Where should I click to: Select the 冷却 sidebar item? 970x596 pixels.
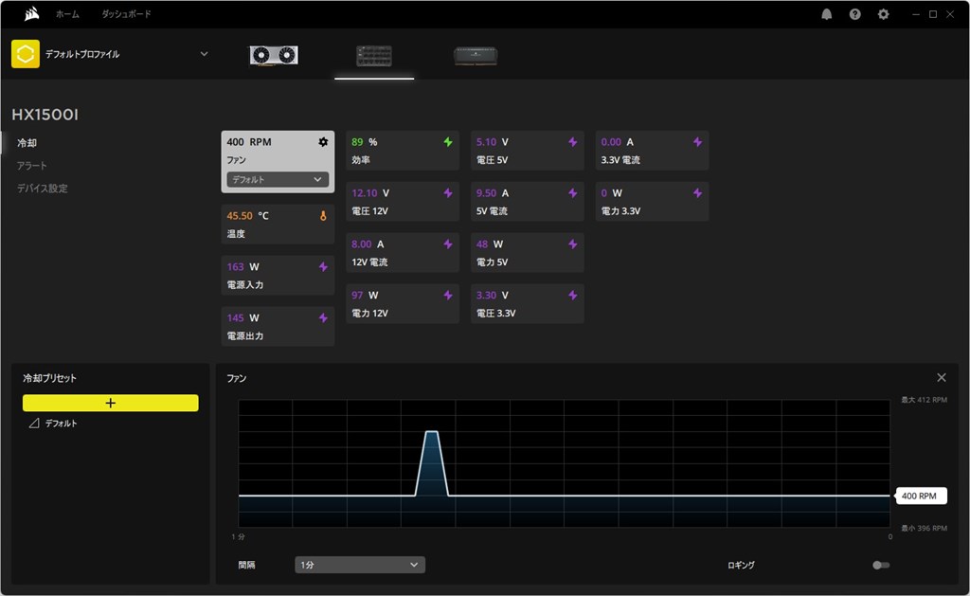[27, 143]
